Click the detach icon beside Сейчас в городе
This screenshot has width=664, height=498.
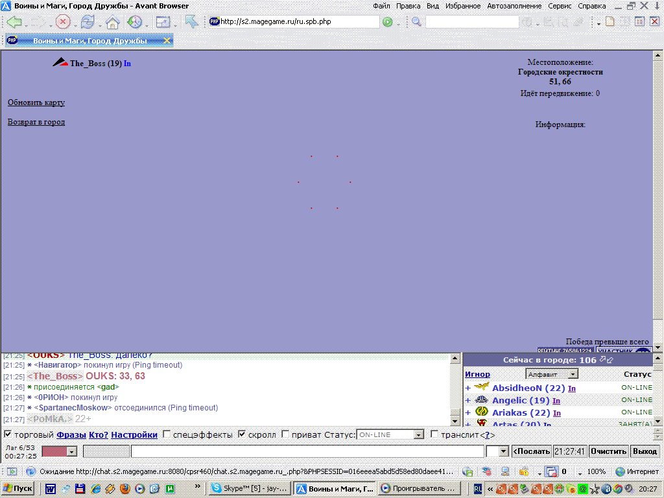(606, 360)
